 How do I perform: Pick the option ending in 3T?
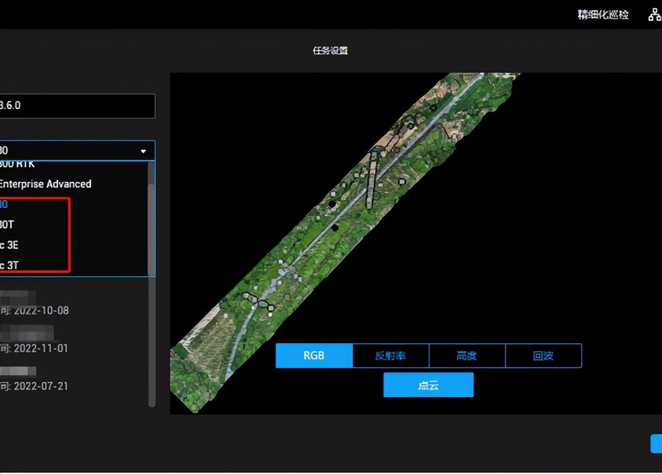[x=9, y=265]
